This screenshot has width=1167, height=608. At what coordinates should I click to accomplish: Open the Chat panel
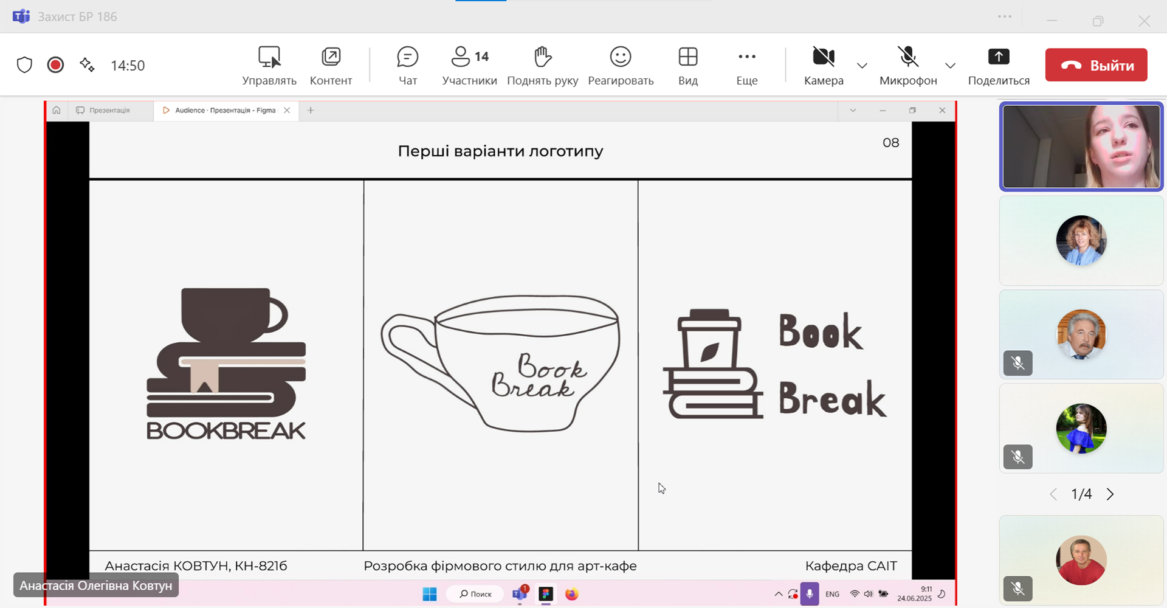click(407, 65)
